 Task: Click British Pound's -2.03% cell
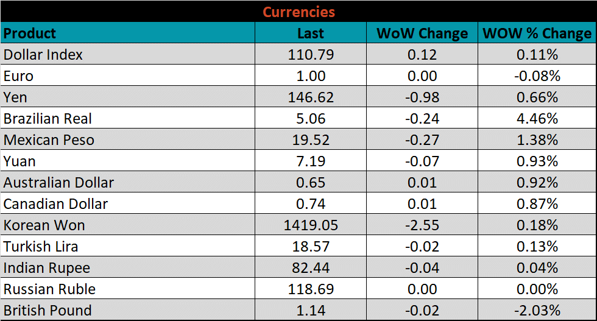(x=537, y=311)
